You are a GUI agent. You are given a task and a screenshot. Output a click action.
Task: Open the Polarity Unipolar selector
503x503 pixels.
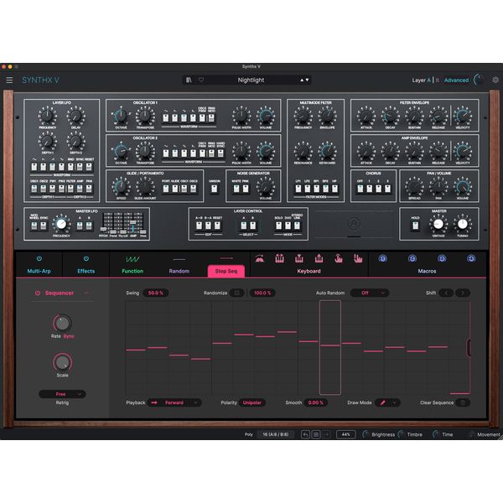(x=251, y=402)
